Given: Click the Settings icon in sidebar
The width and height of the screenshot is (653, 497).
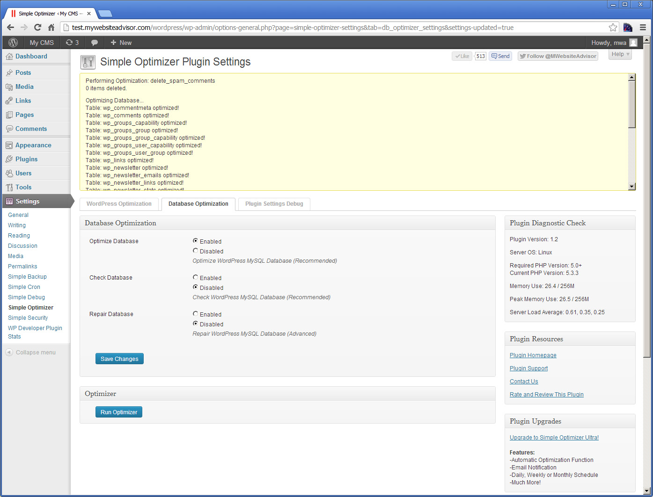Looking at the screenshot, I should pos(9,202).
